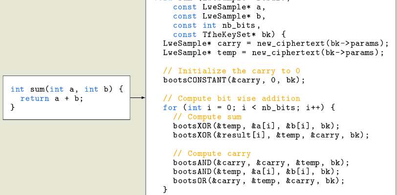Click the 'Compute sum' comment
Viewport: 397px width, 195px height.
[x=207, y=117]
